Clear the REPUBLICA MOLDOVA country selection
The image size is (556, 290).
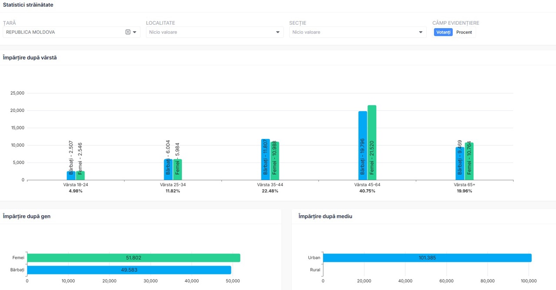[x=128, y=32]
